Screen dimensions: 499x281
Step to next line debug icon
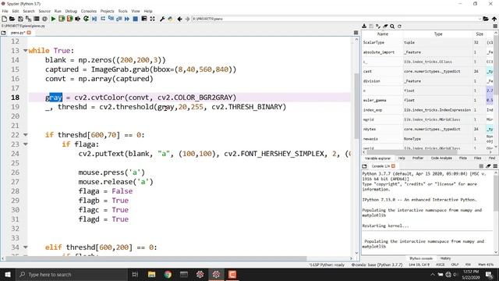coord(103,19)
